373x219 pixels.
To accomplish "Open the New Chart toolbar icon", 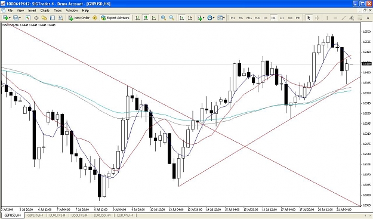I will (x=5, y=18).
